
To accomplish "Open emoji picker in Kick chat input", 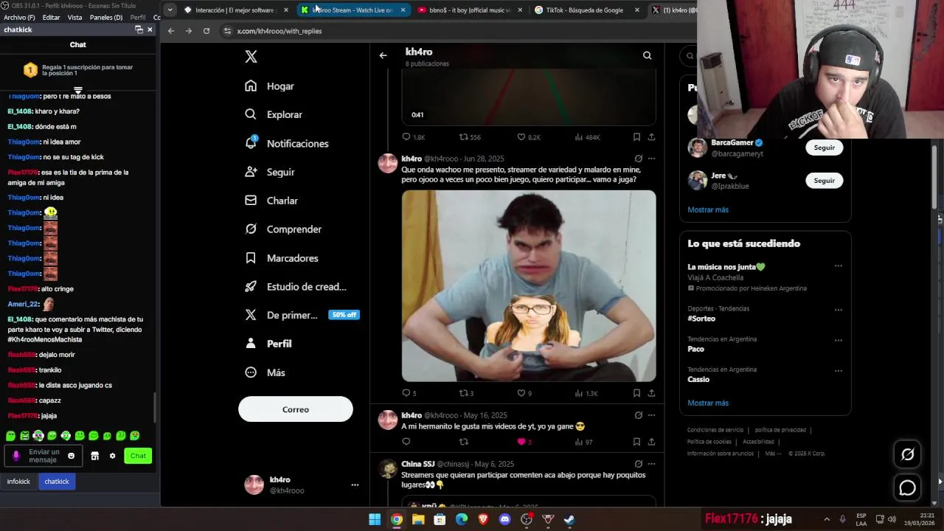I will point(71,456).
